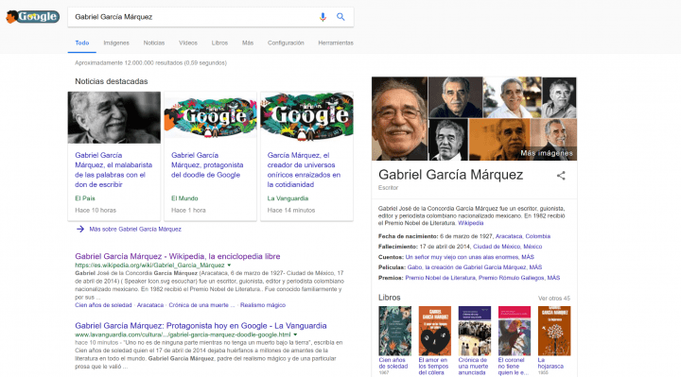
Task: Click Aracataca sitelink under Wikipedia result
Action: (150, 305)
